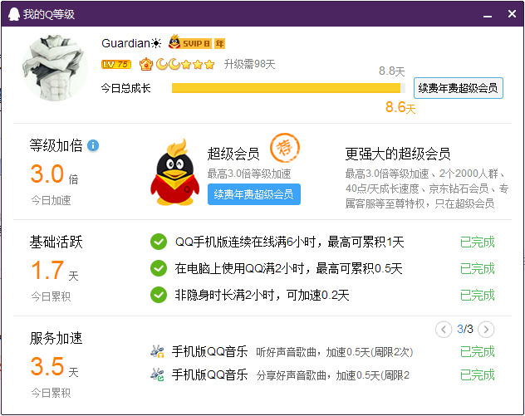
Task: Click 已完成 for QQ手机版连续在线满6小时
Action: (478, 242)
